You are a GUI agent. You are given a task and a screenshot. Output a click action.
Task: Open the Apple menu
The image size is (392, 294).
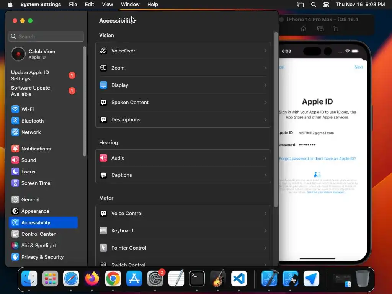[x=10, y=5]
